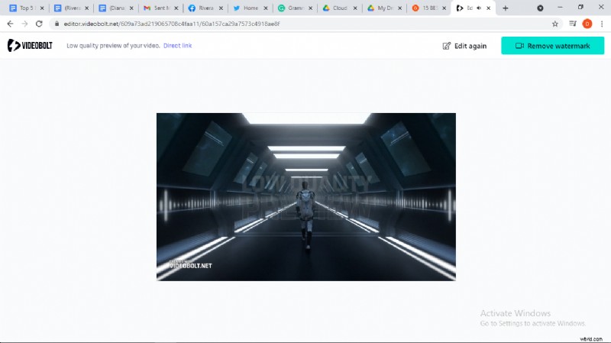Click the camera icon on Remove watermark
This screenshot has height=343, width=611.
coord(519,46)
